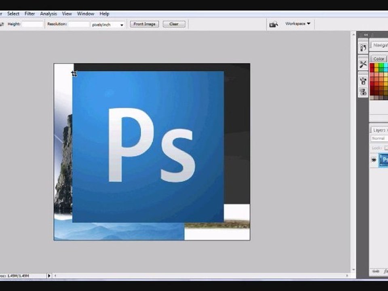This screenshot has height=291, width=388.
Task: Click vertical scrollbar up arrow
Action: 354,34
